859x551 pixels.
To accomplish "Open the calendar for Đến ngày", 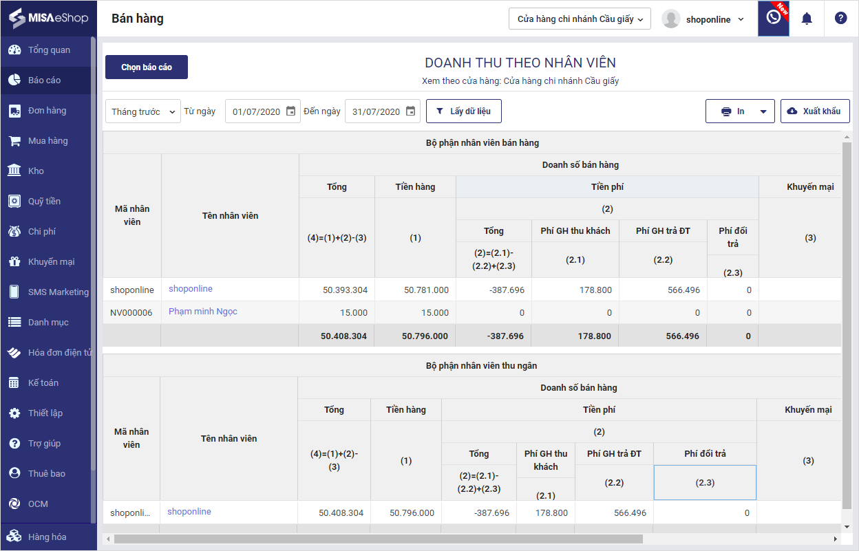I will [410, 111].
